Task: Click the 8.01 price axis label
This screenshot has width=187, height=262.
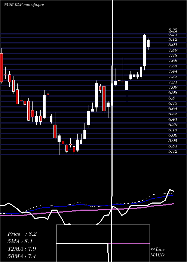Action: click(173, 45)
